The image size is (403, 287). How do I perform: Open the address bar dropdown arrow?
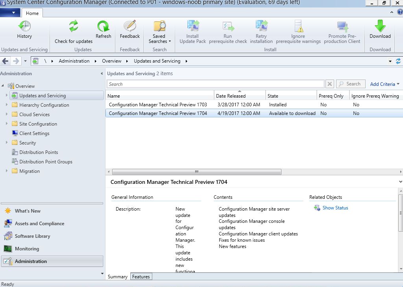pos(390,61)
